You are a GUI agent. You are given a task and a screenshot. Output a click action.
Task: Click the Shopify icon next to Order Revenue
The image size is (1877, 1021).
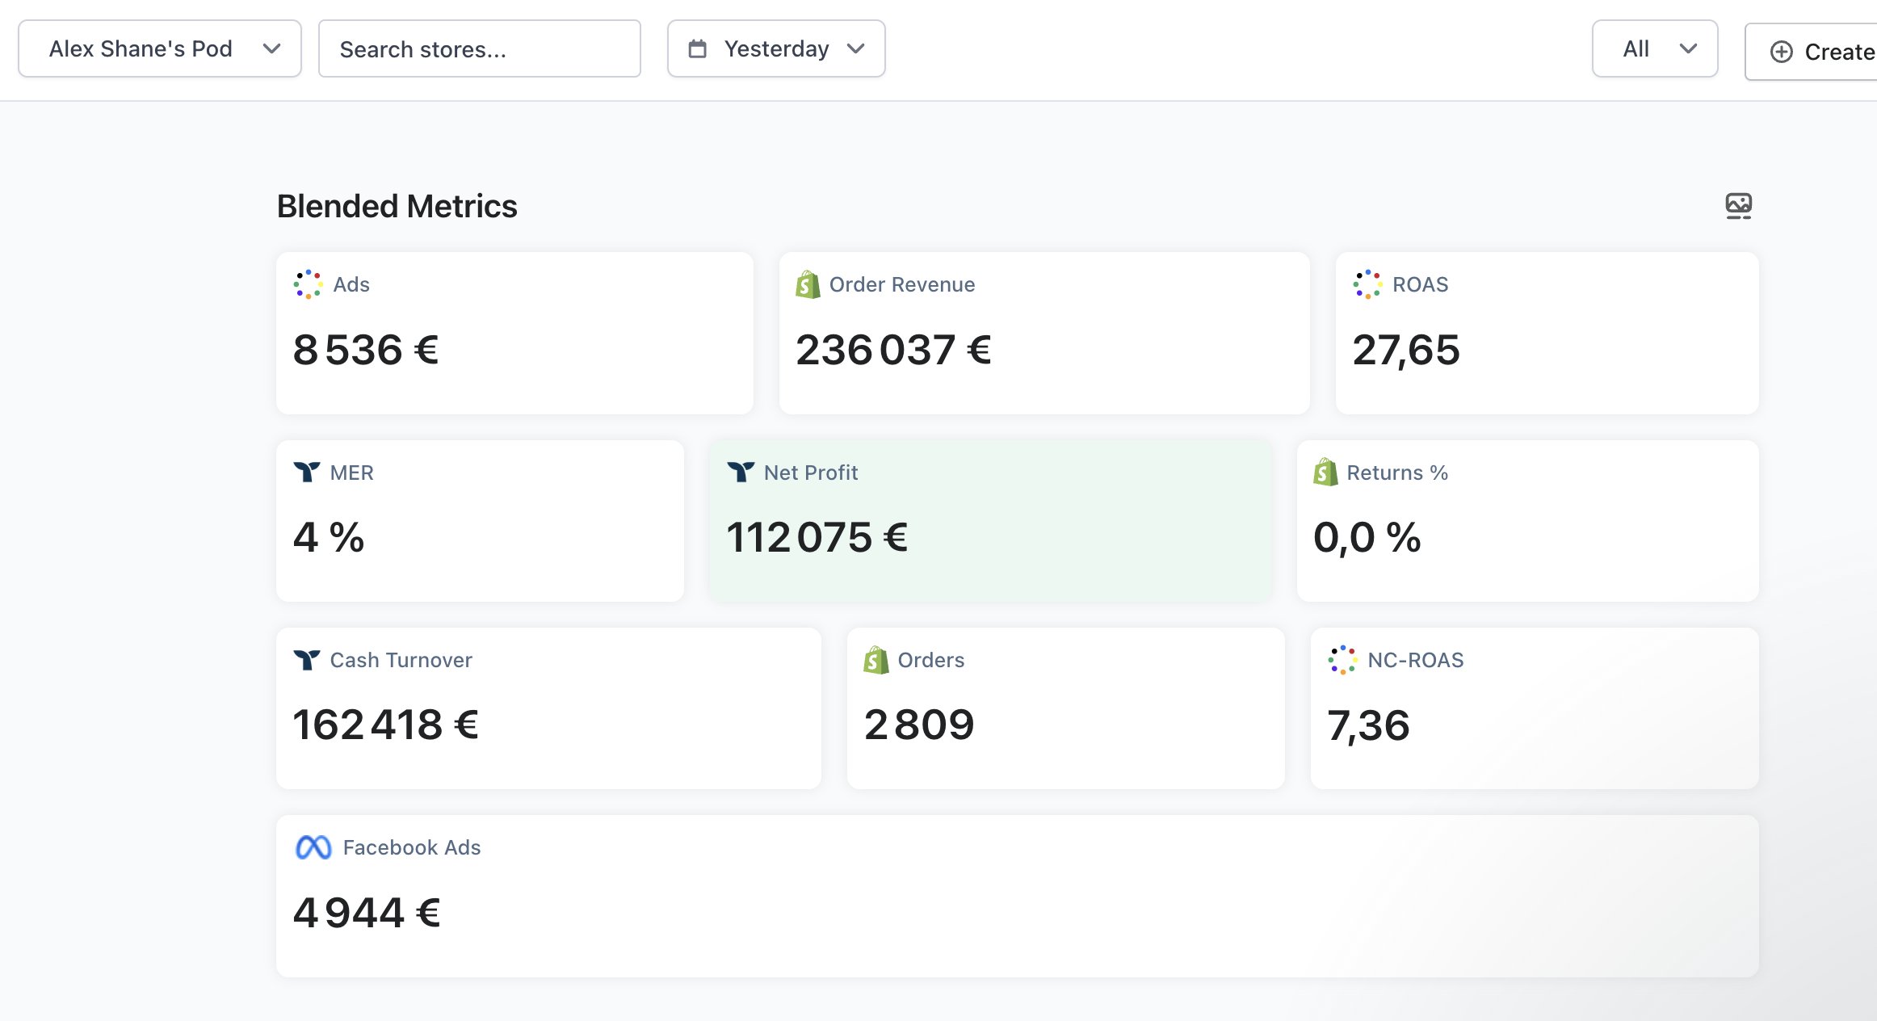point(807,284)
